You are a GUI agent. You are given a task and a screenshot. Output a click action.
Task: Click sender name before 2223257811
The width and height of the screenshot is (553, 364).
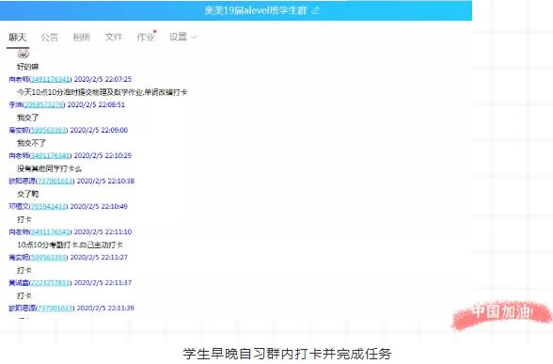19,282
